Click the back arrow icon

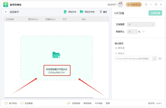click(x=6, y=12)
